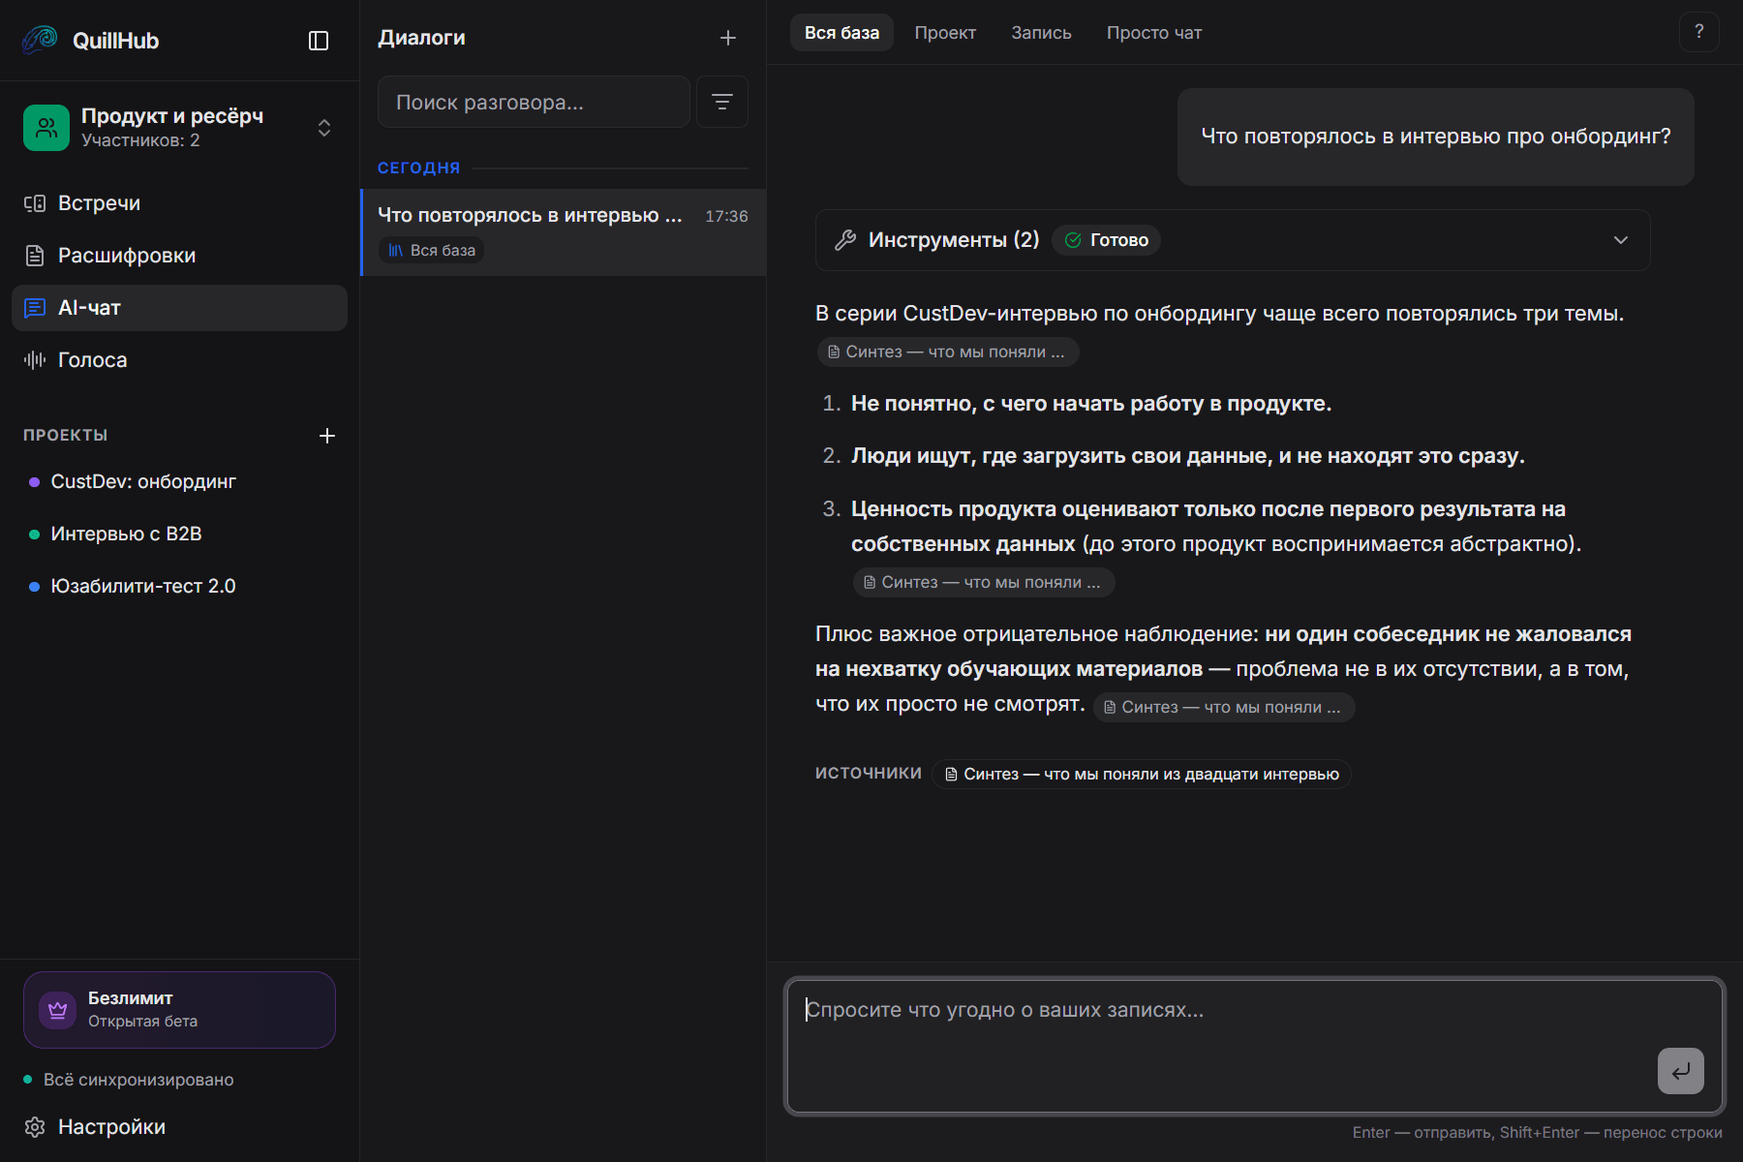Click the ПРОЕКТЫ section heading

click(x=66, y=436)
